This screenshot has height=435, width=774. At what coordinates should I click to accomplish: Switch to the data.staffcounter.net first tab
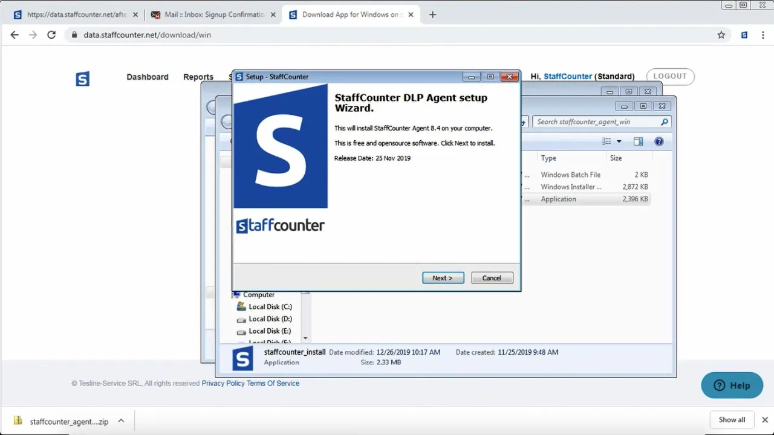(75, 14)
